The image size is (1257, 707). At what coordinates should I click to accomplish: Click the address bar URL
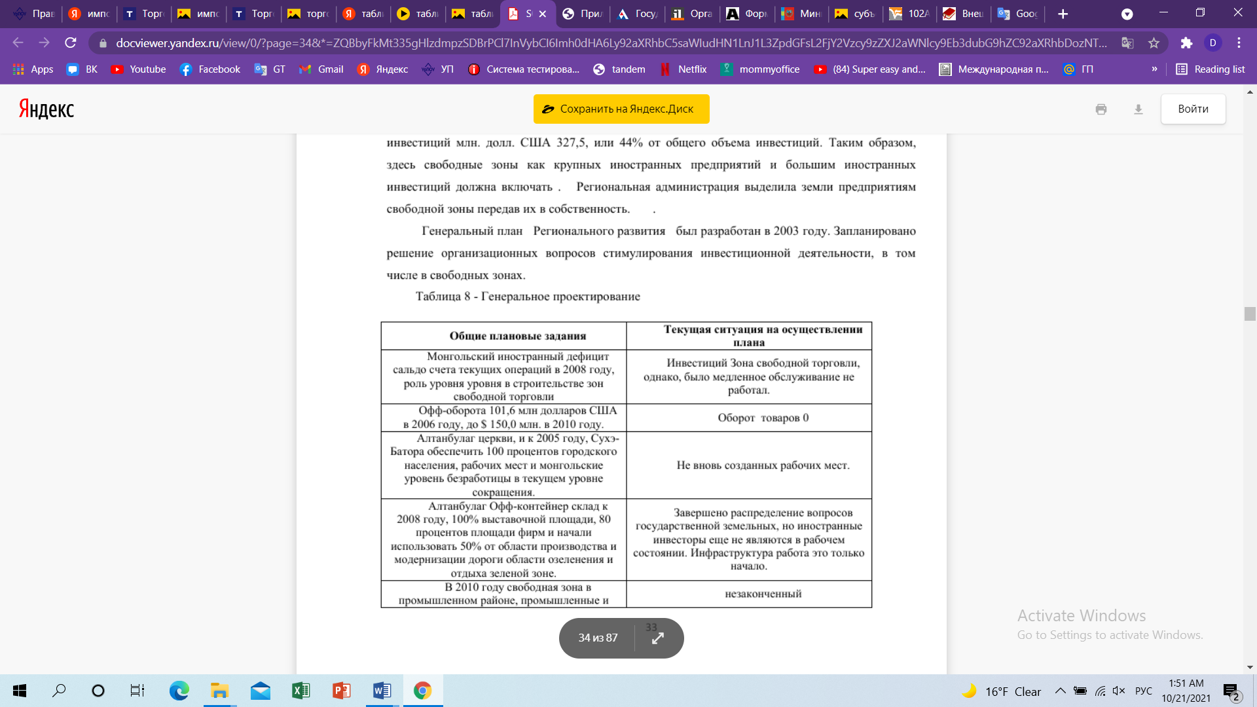(x=611, y=43)
